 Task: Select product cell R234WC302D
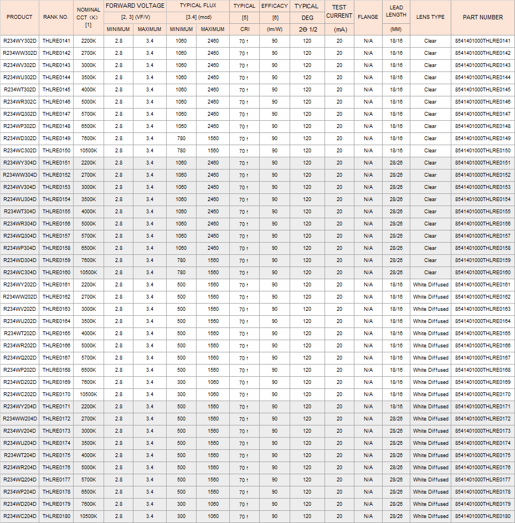pyautogui.click(x=20, y=151)
